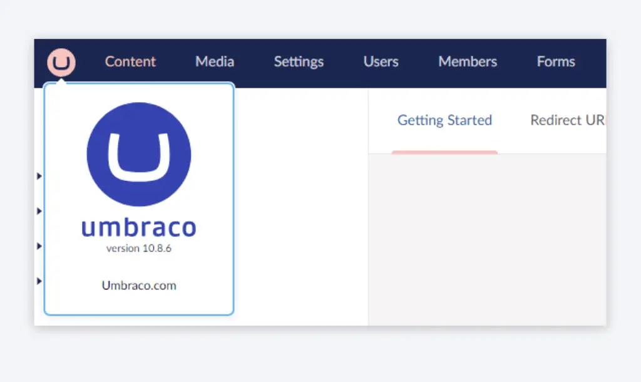Viewport: 641px width, 382px height.
Task: Open the Users section
Action: (x=381, y=62)
